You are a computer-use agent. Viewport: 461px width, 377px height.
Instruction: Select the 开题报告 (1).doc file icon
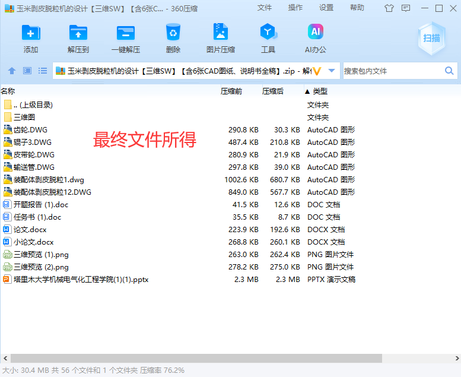7,204
